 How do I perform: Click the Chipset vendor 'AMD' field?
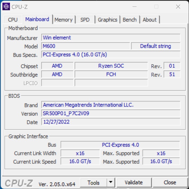pyautogui.click(x=57, y=66)
